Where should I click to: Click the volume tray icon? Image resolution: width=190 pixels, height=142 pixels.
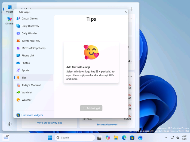[x=177, y=138]
